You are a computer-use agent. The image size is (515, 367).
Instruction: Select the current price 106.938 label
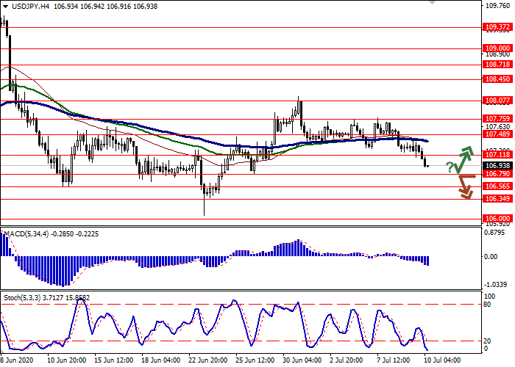coord(497,166)
